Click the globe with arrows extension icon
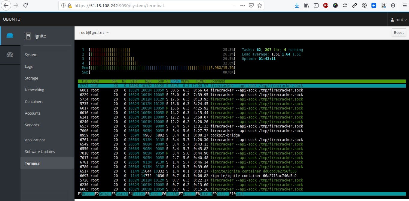Viewport: 409px width, 201px height. (x=364, y=5)
